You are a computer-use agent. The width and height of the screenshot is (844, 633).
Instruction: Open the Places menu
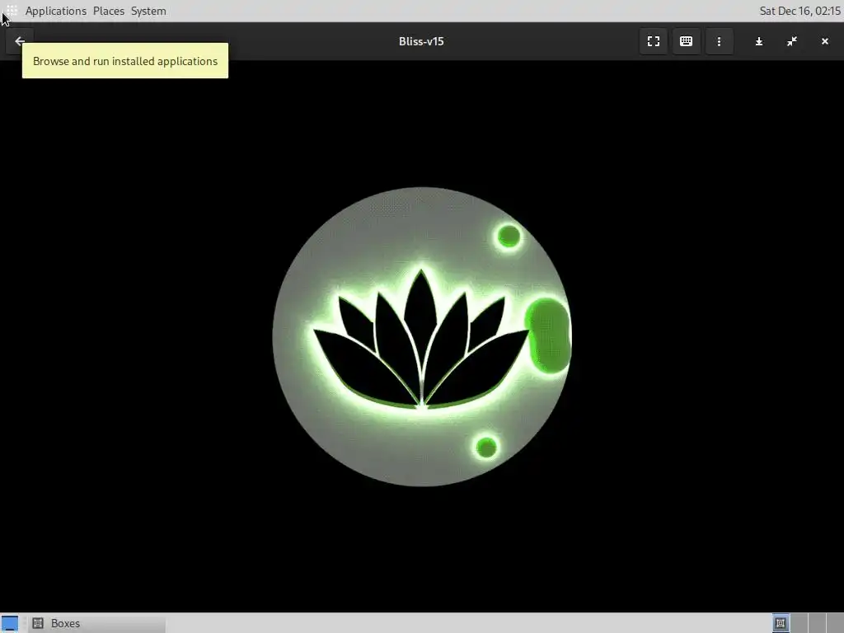pyautogui.click(x=108, y=11)
